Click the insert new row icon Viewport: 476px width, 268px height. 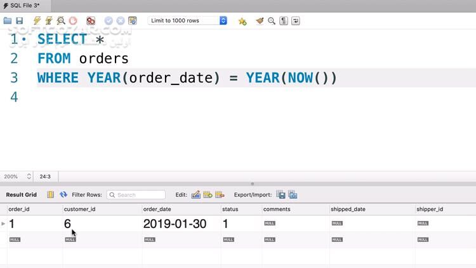[x=208, y=195]
